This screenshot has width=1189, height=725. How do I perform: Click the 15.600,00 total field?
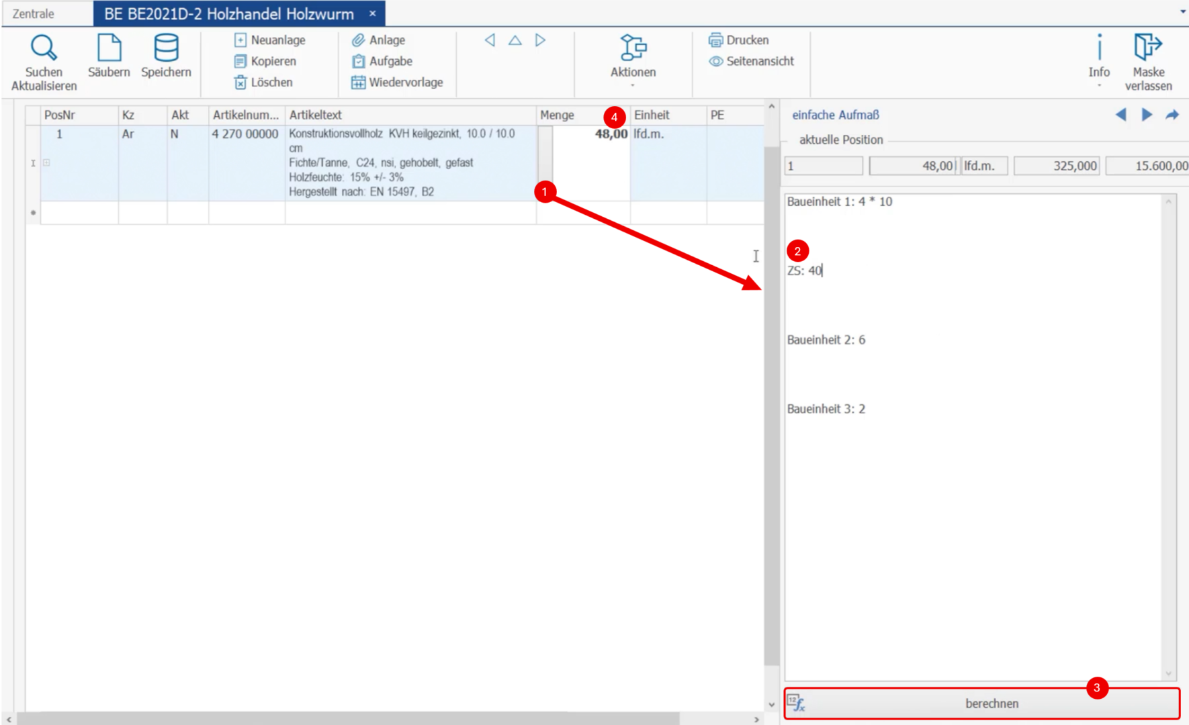(x=1147, y=166)
